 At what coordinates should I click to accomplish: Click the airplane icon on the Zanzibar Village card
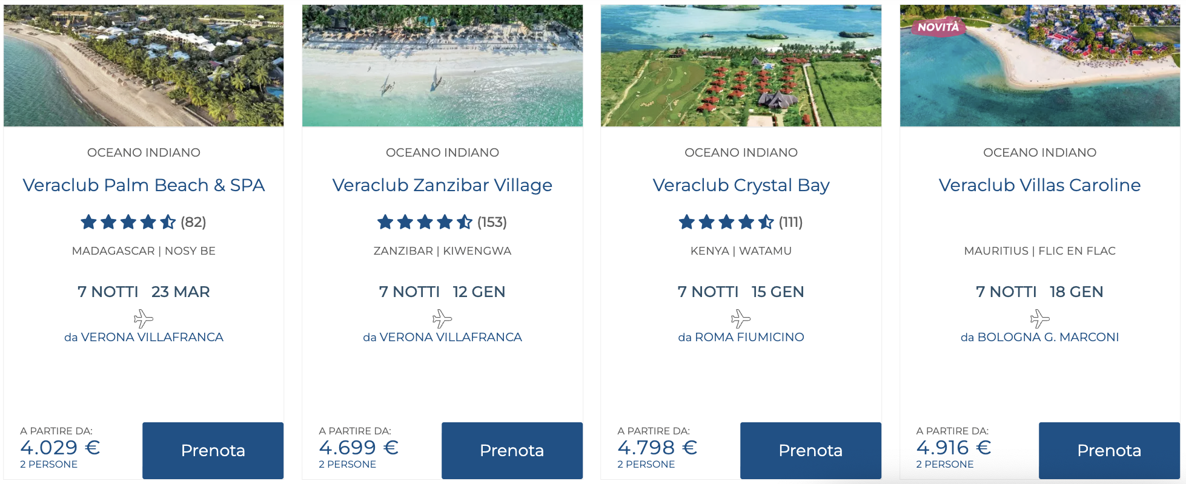(x=442, y=316)
